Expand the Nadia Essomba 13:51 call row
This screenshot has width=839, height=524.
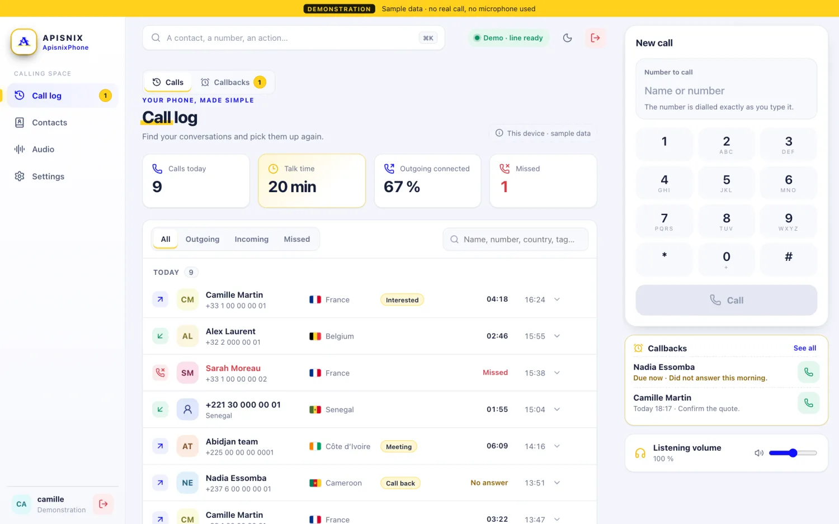click(x=557, y=483)
